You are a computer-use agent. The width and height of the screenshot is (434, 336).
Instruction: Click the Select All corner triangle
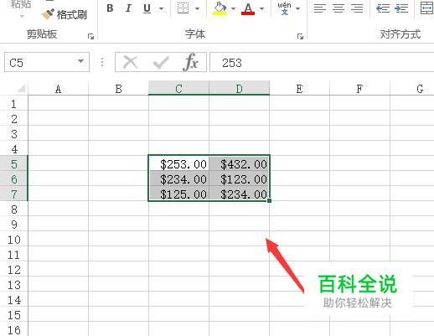(x=21, y=89)
